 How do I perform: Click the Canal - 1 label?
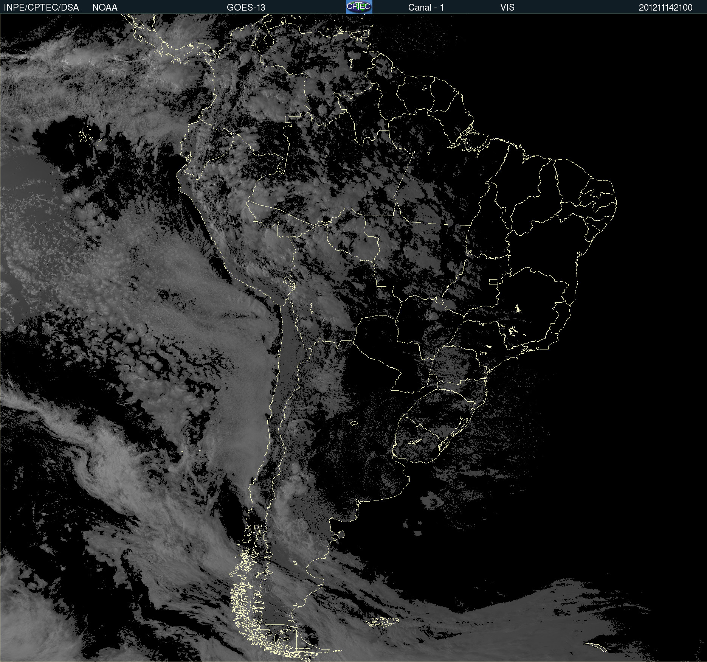click(426, 7)
